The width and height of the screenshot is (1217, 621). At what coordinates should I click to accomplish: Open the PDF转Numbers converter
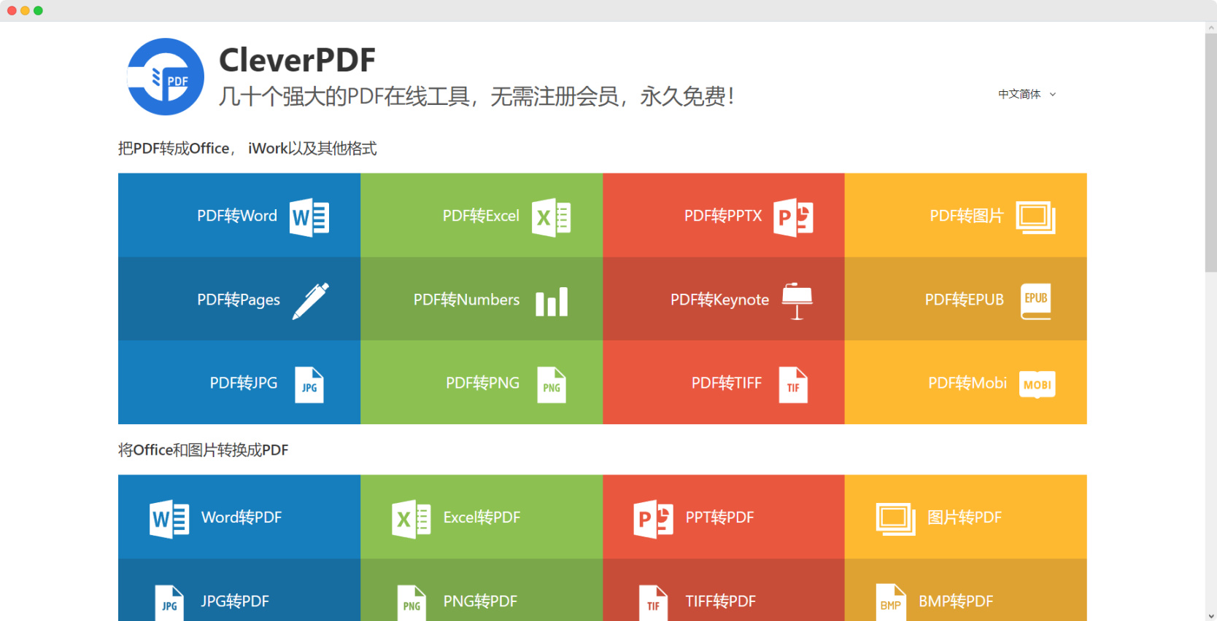tap(482, 299)
